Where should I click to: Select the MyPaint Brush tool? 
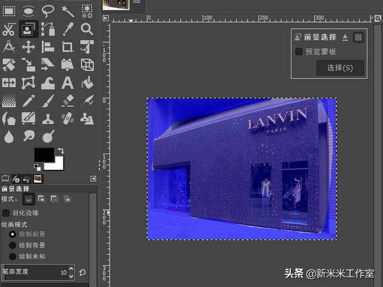pyautogui.click(x=28, y=118)
